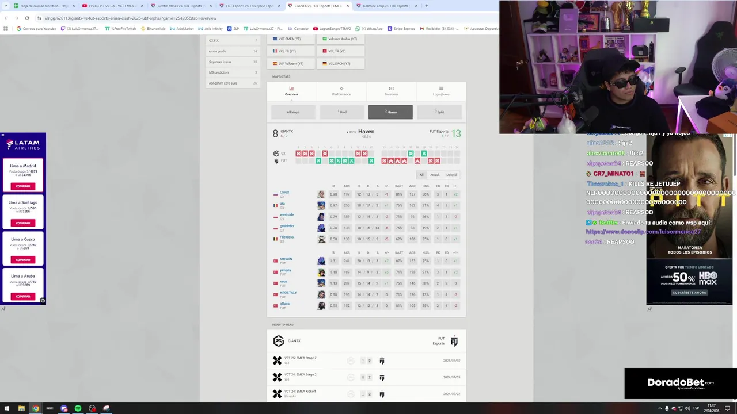Viewport: 737px width, 414px height.
Task: Switch to the Performance stats tab
Action: coord(341,91)
